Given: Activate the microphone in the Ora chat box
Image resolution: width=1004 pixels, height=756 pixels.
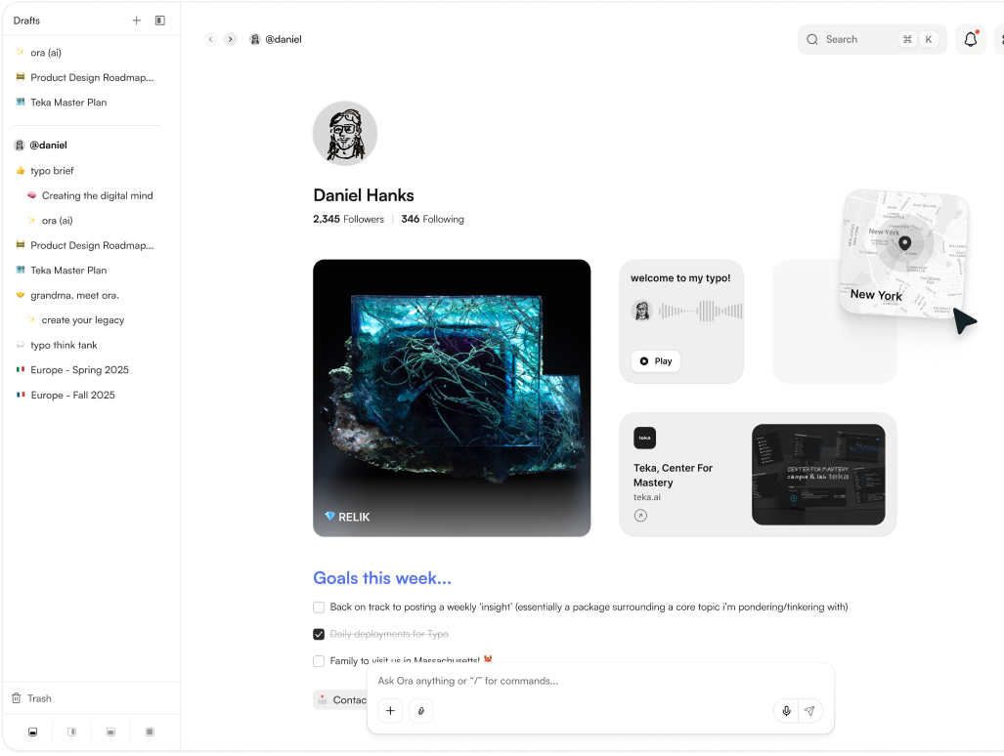Looking at the screenshot, I should click(786, 711).
